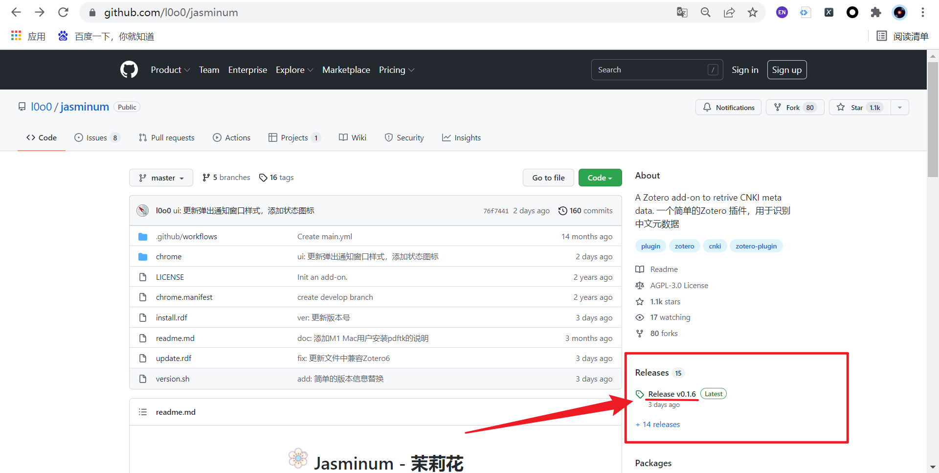Viewport: 939px width, 473px height.
Task: Star the repository with Star button
Action: tap(860, 107)
